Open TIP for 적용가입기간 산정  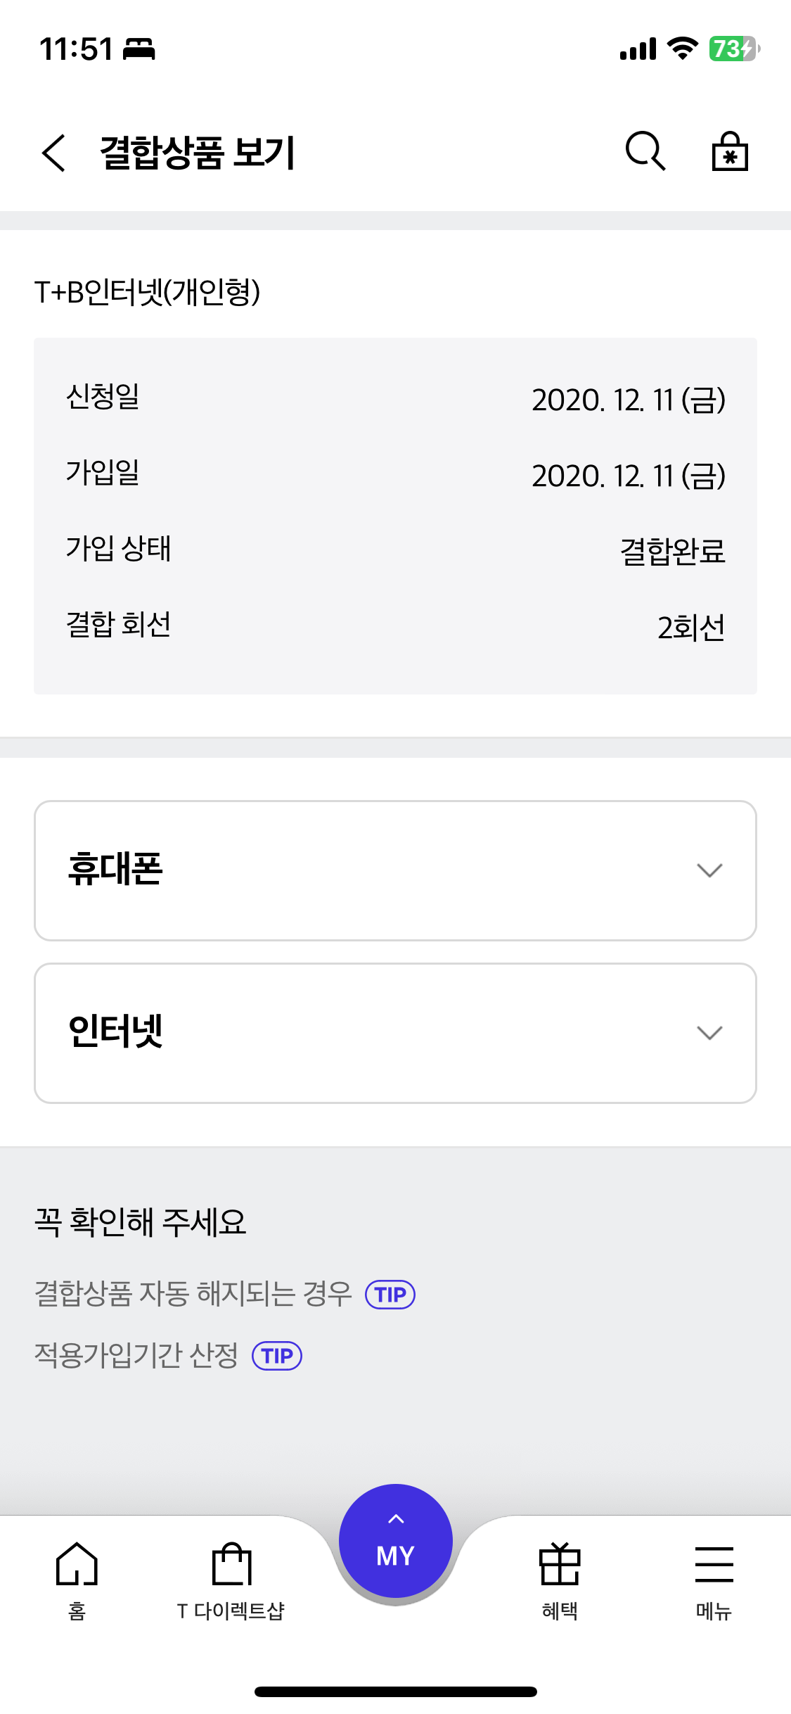point(277,1356)
